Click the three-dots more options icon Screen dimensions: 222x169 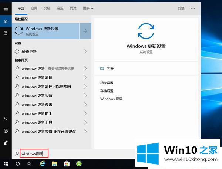(x=193, y=9)
